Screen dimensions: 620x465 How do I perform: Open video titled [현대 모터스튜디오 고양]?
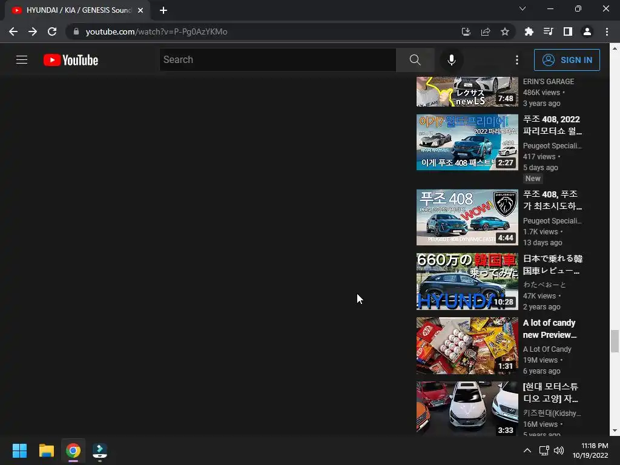550,392
